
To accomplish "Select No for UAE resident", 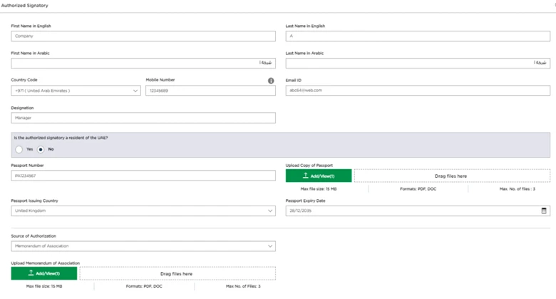I will (41, 149).
